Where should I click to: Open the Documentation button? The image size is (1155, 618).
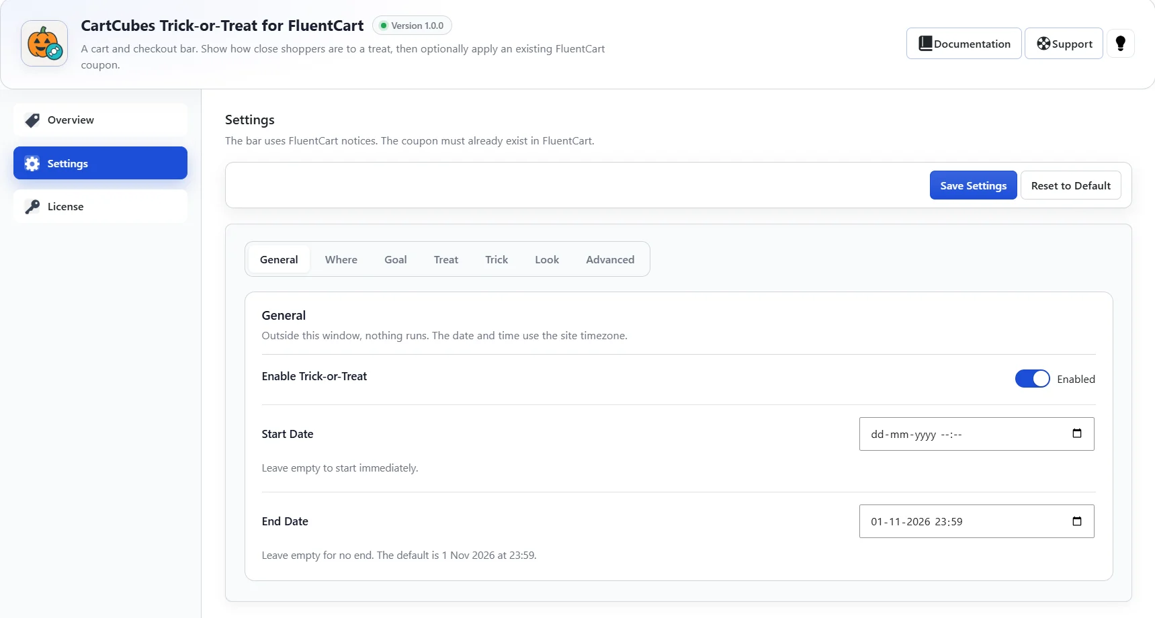(x=964, y=44)
